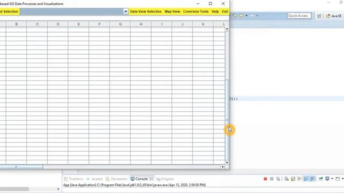Pin the Console view icon

pos(320,179)
